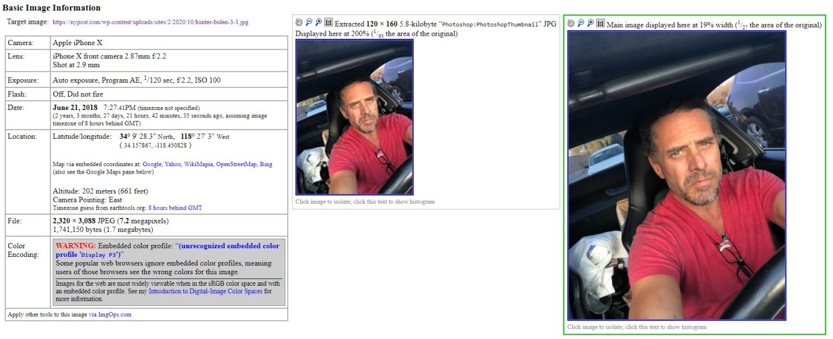This screenshot has height=339, width=833.
Task: Click the small extracted thumbnail to isolate
Action: pos(355,117)
